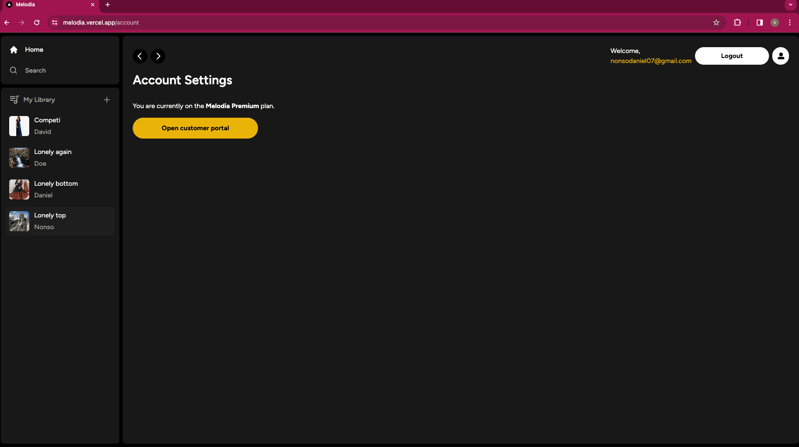Open Search from the sidebar

(x=35, y=71)
